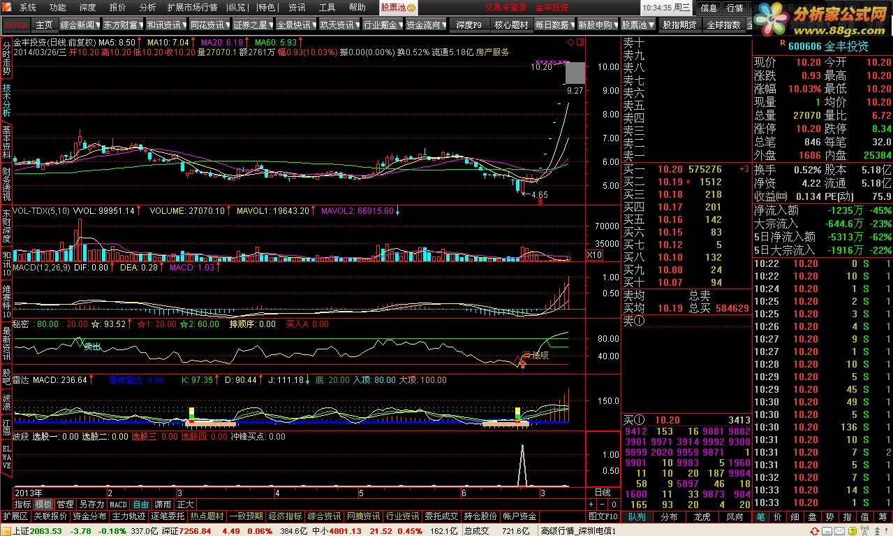This screenshot has height=536, width=893.
Task: Open the 帮助 menu
Action: tap(357, 8)
